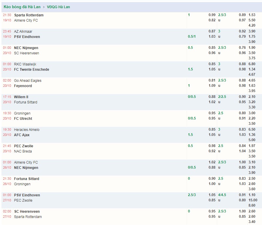Click Sparta Rotterdam in the 27/10 match
Screen dimensions: 262x225
[28, 217]
